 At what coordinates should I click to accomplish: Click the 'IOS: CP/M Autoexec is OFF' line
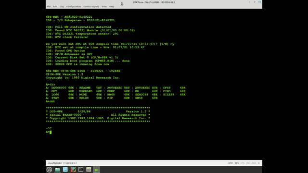[x=69, y=54]
